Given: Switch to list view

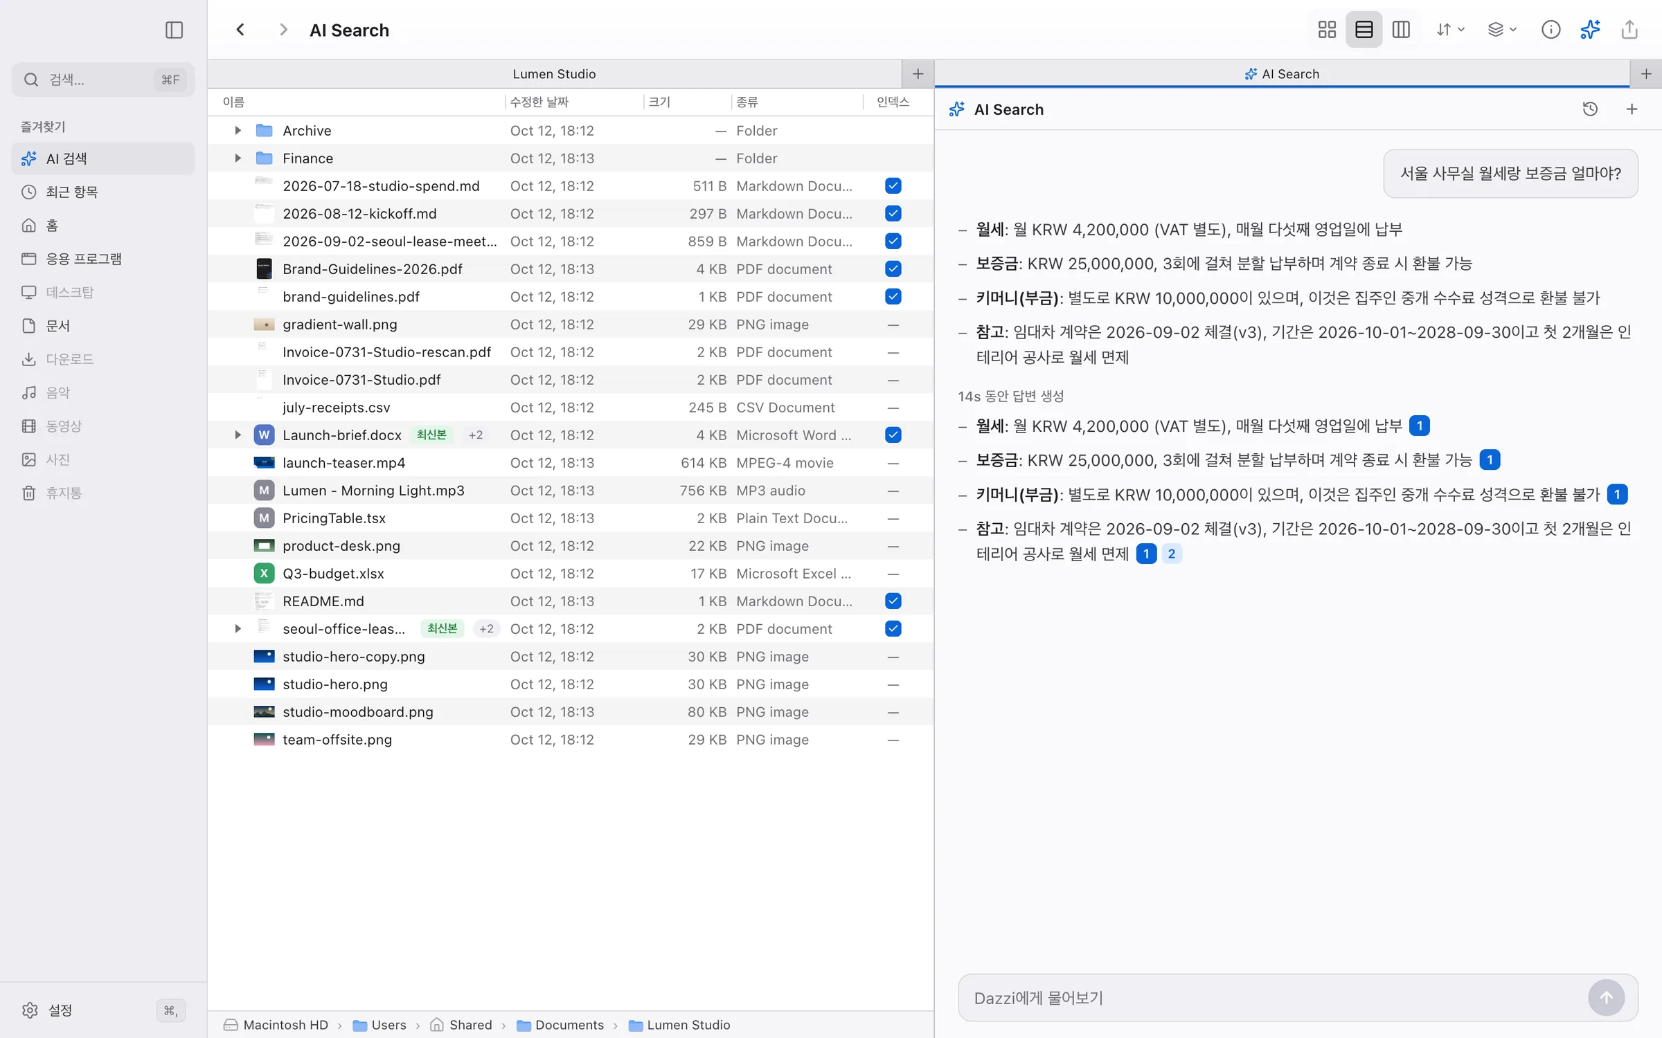Looking at the screenshot, I should (x=1364, y=30).
